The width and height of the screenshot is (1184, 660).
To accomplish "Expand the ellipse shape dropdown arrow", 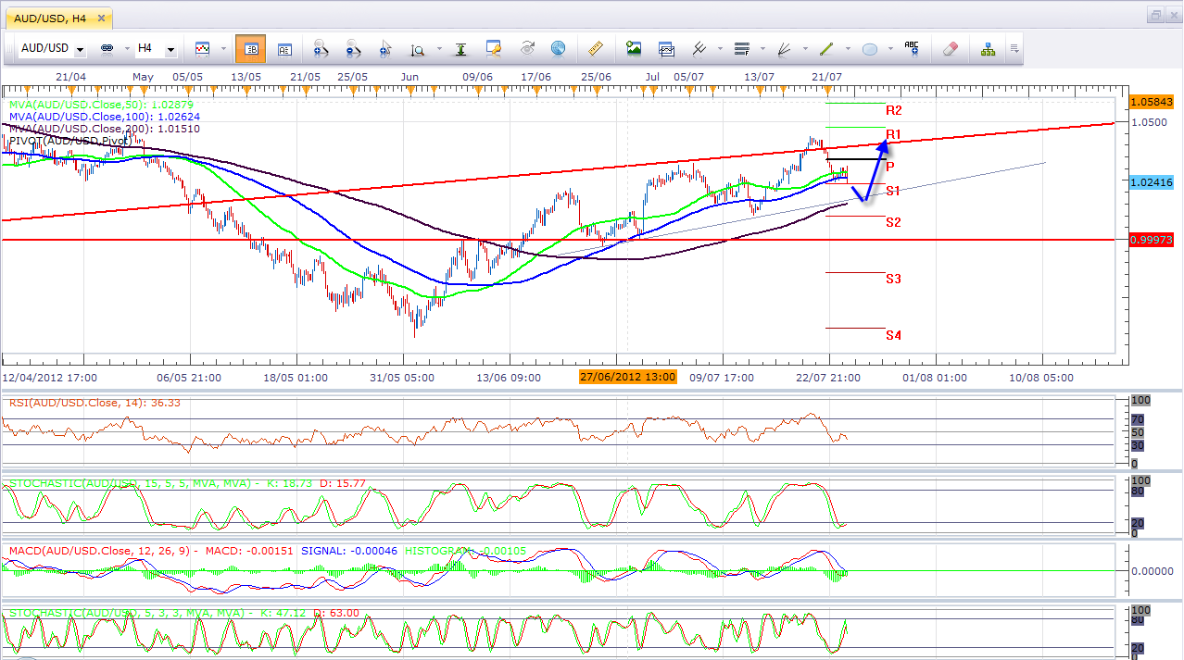I will 890,49.
